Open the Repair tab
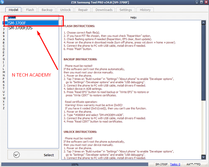The width and height of the screenshot is (209, 167). click(83, 10)
